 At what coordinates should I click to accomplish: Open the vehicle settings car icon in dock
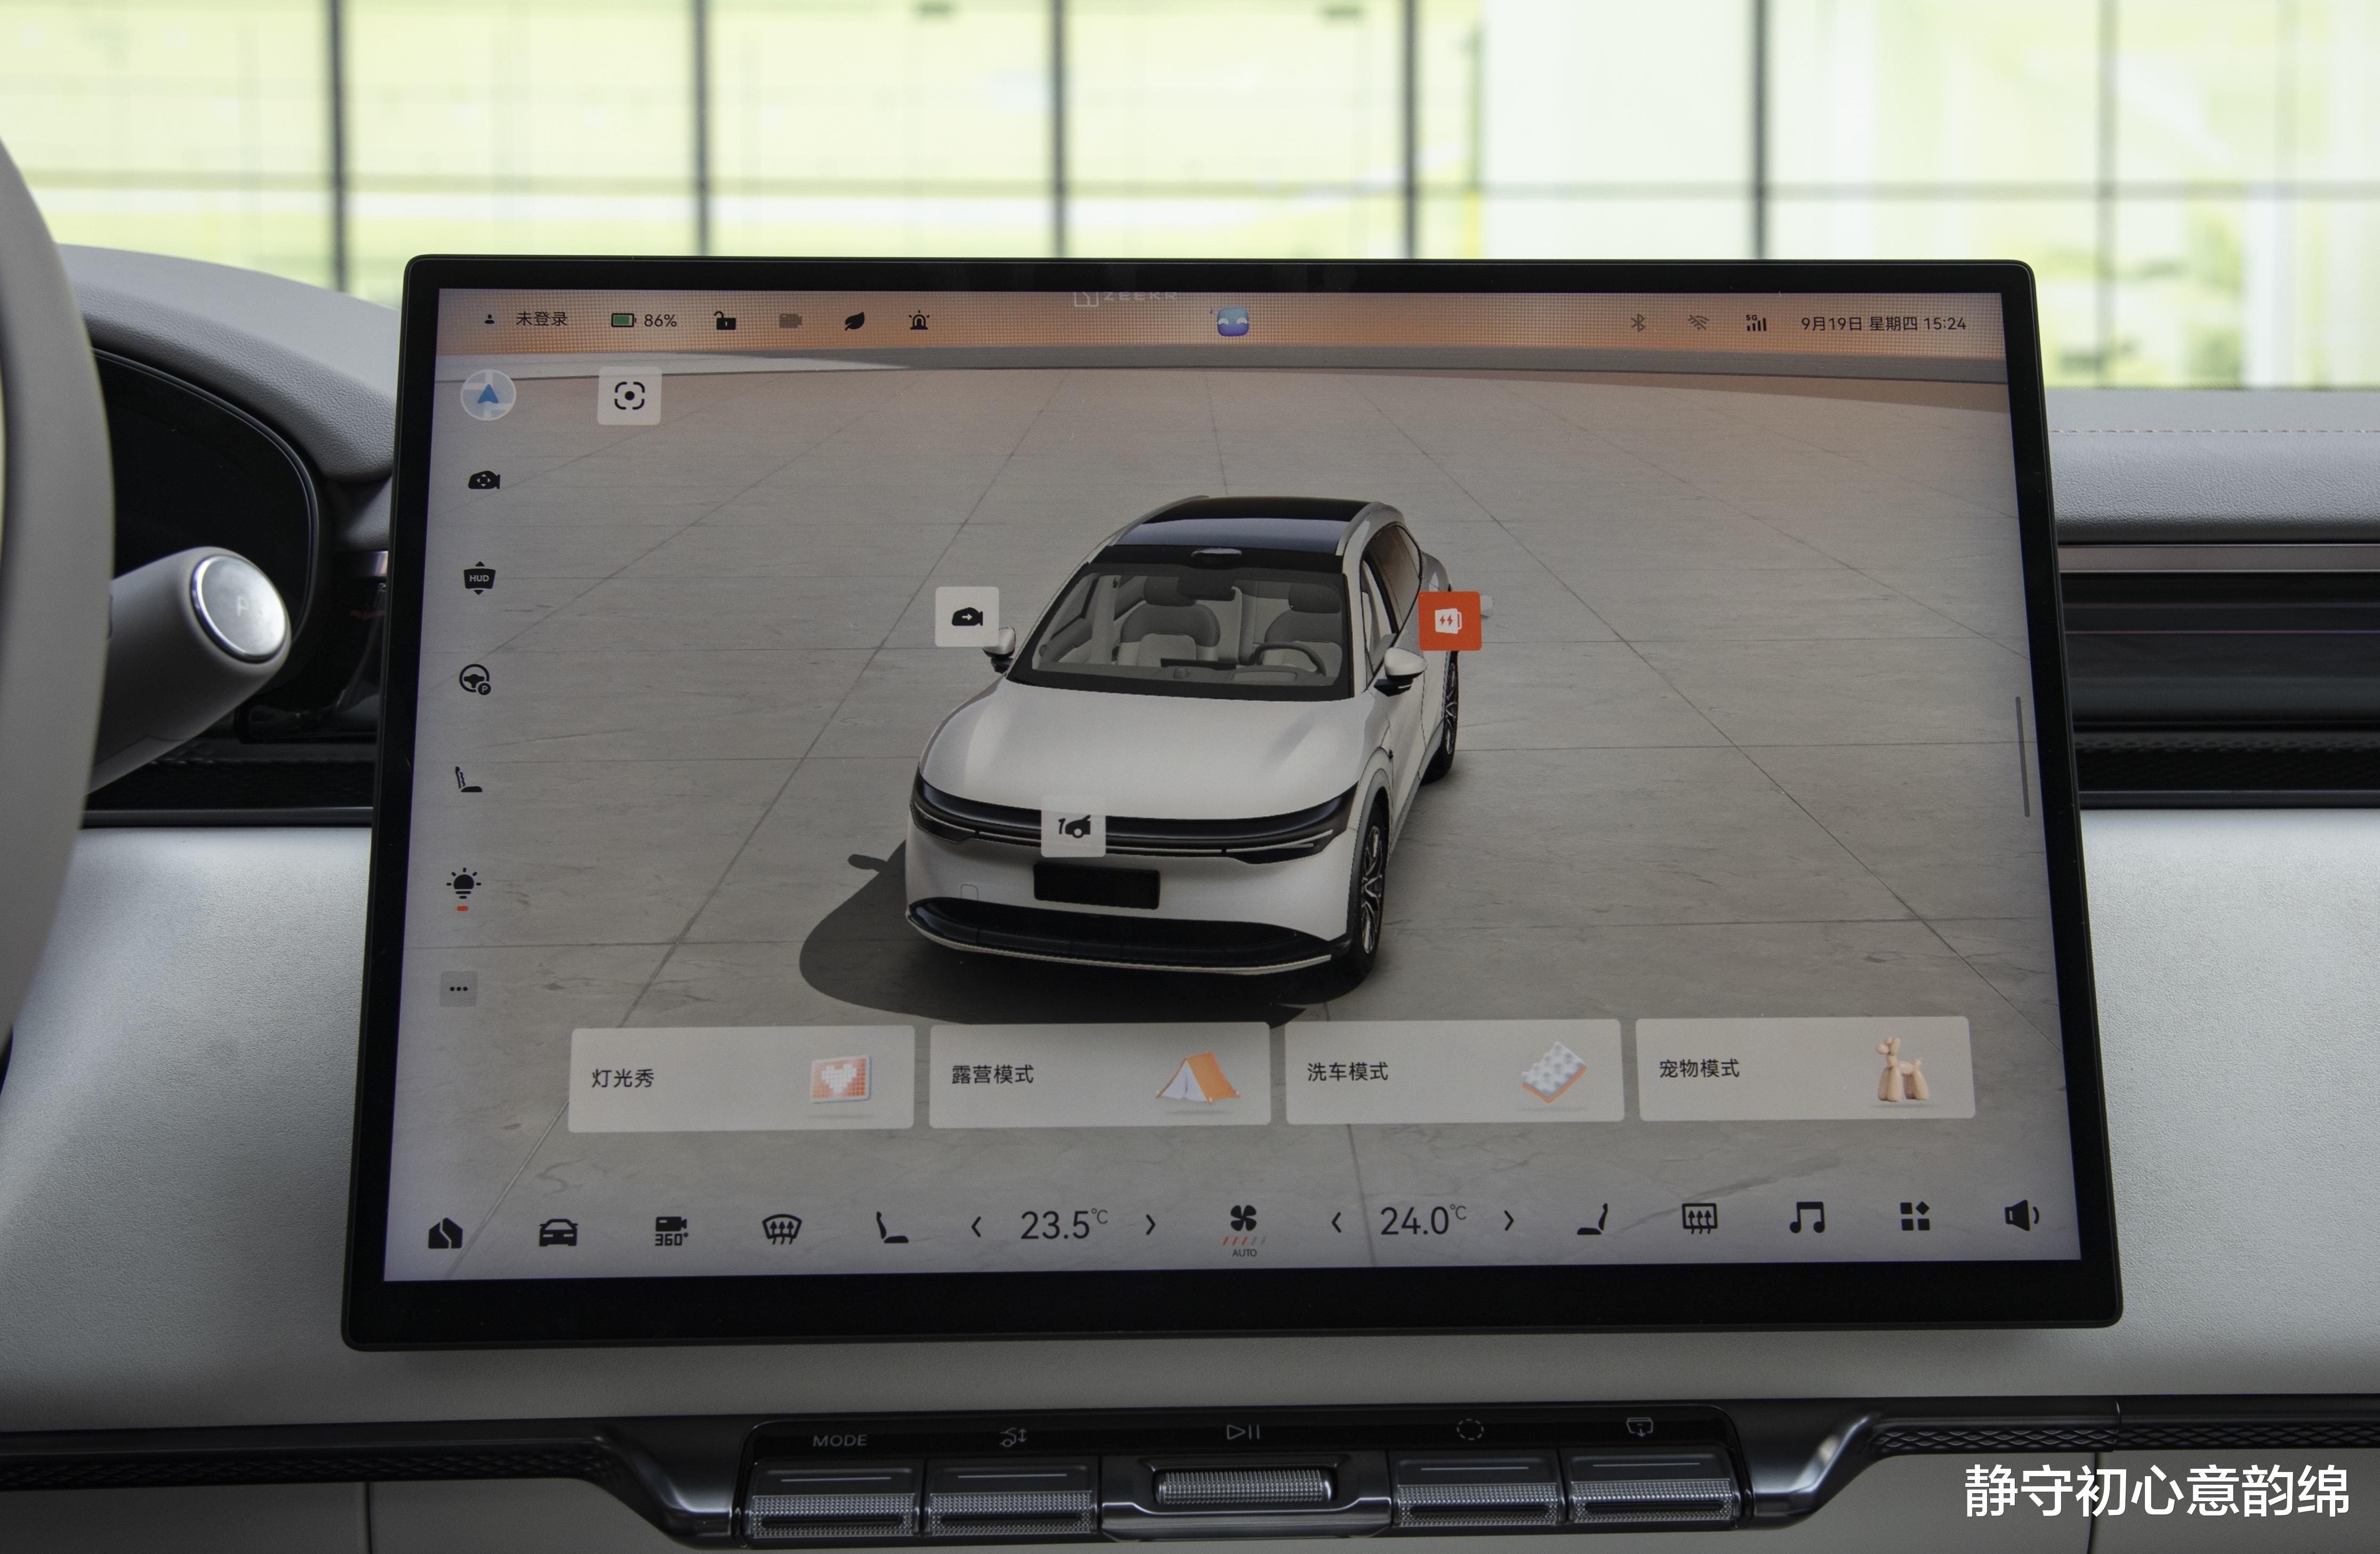pos(558,1232)
